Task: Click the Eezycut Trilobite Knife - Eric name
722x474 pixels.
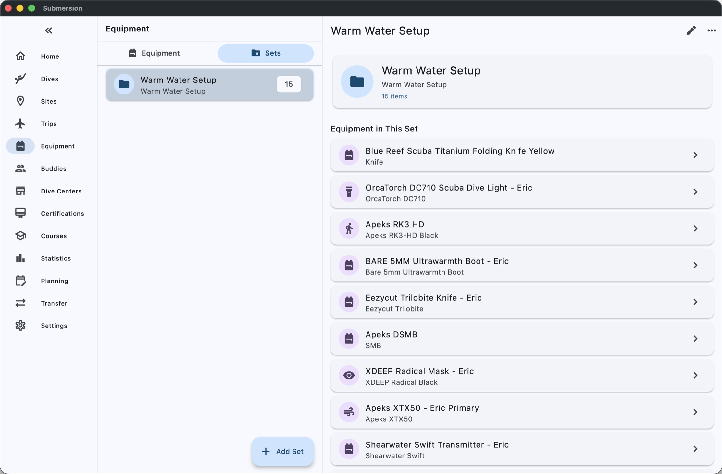Action: point(424,298)
